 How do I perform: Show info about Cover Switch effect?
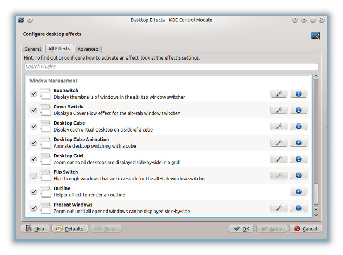click(x=299, y=110)
